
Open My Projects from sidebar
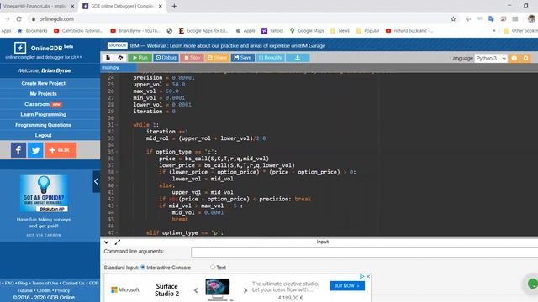43,93
